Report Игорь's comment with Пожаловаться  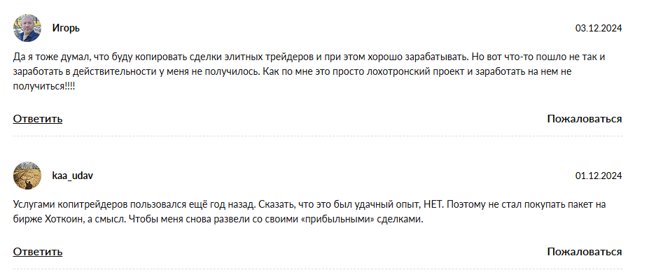(x=585, y=119)
